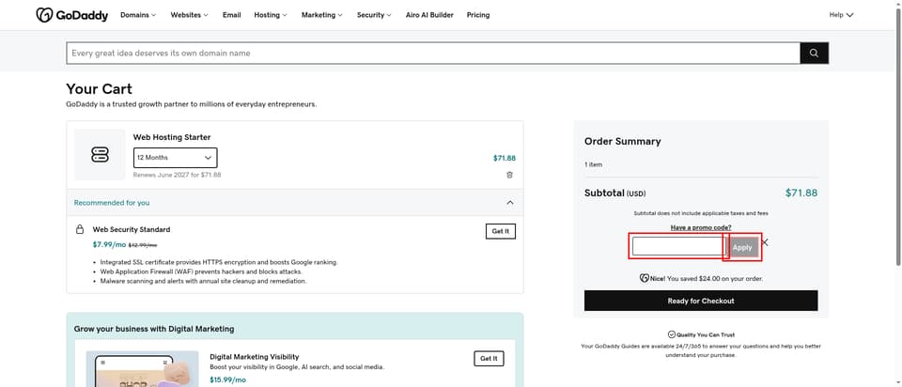Get It for Digital Marketing Visibility

pos(489,358)
